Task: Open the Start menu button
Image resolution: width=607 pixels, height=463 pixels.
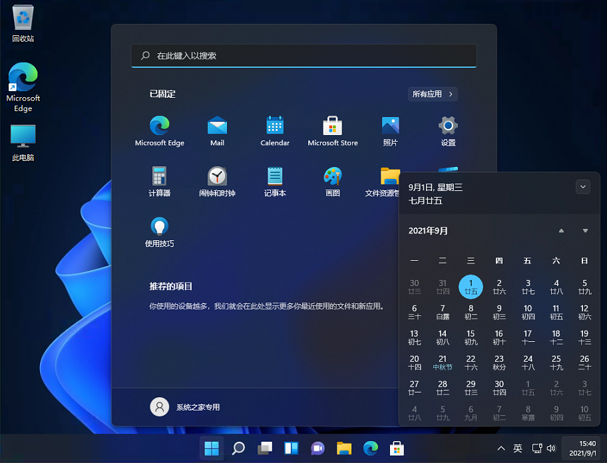Action: pyautogui.click(x=212, y=448)
